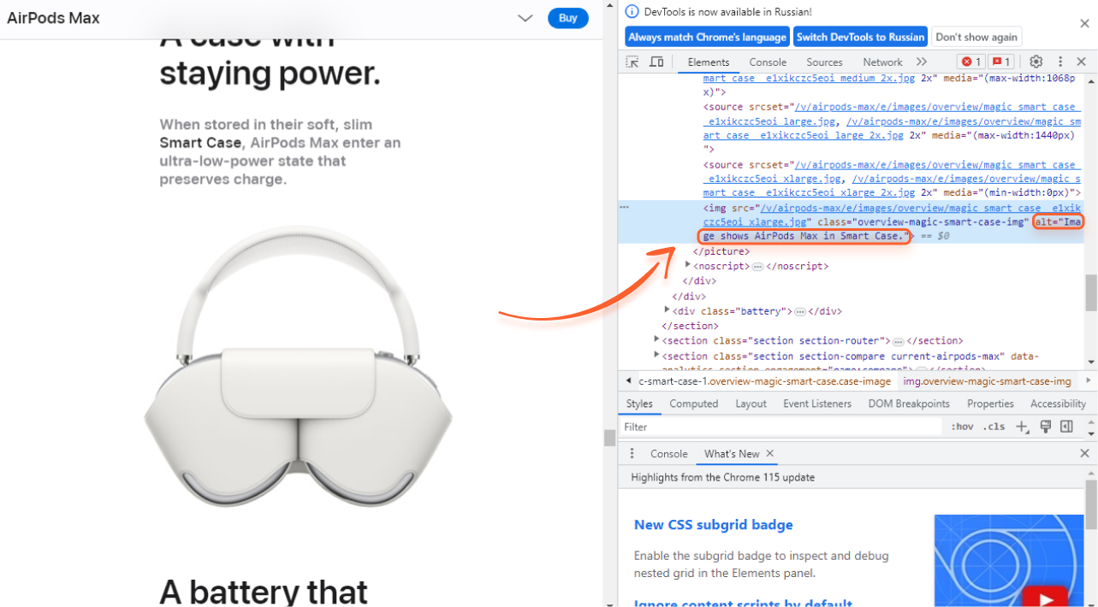The image size is (1098, 607).
Task: Open DevTools three-dot customize menu
Action: (x=1059, y=62)
